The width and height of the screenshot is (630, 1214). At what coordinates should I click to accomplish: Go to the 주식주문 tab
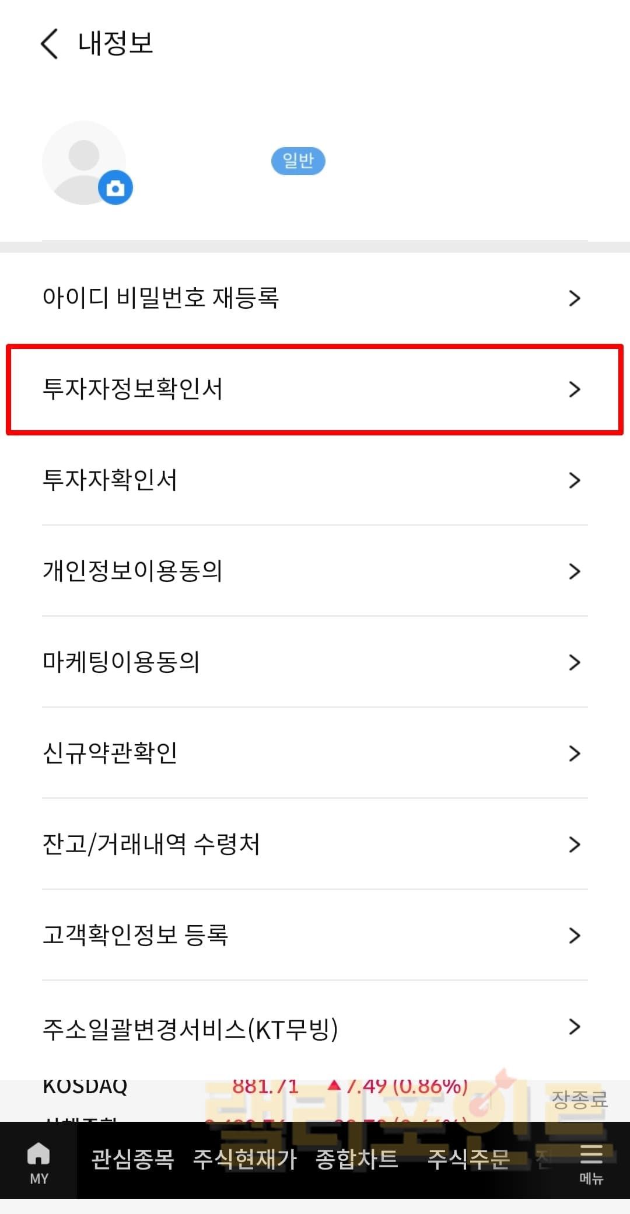coord(468,1159)
